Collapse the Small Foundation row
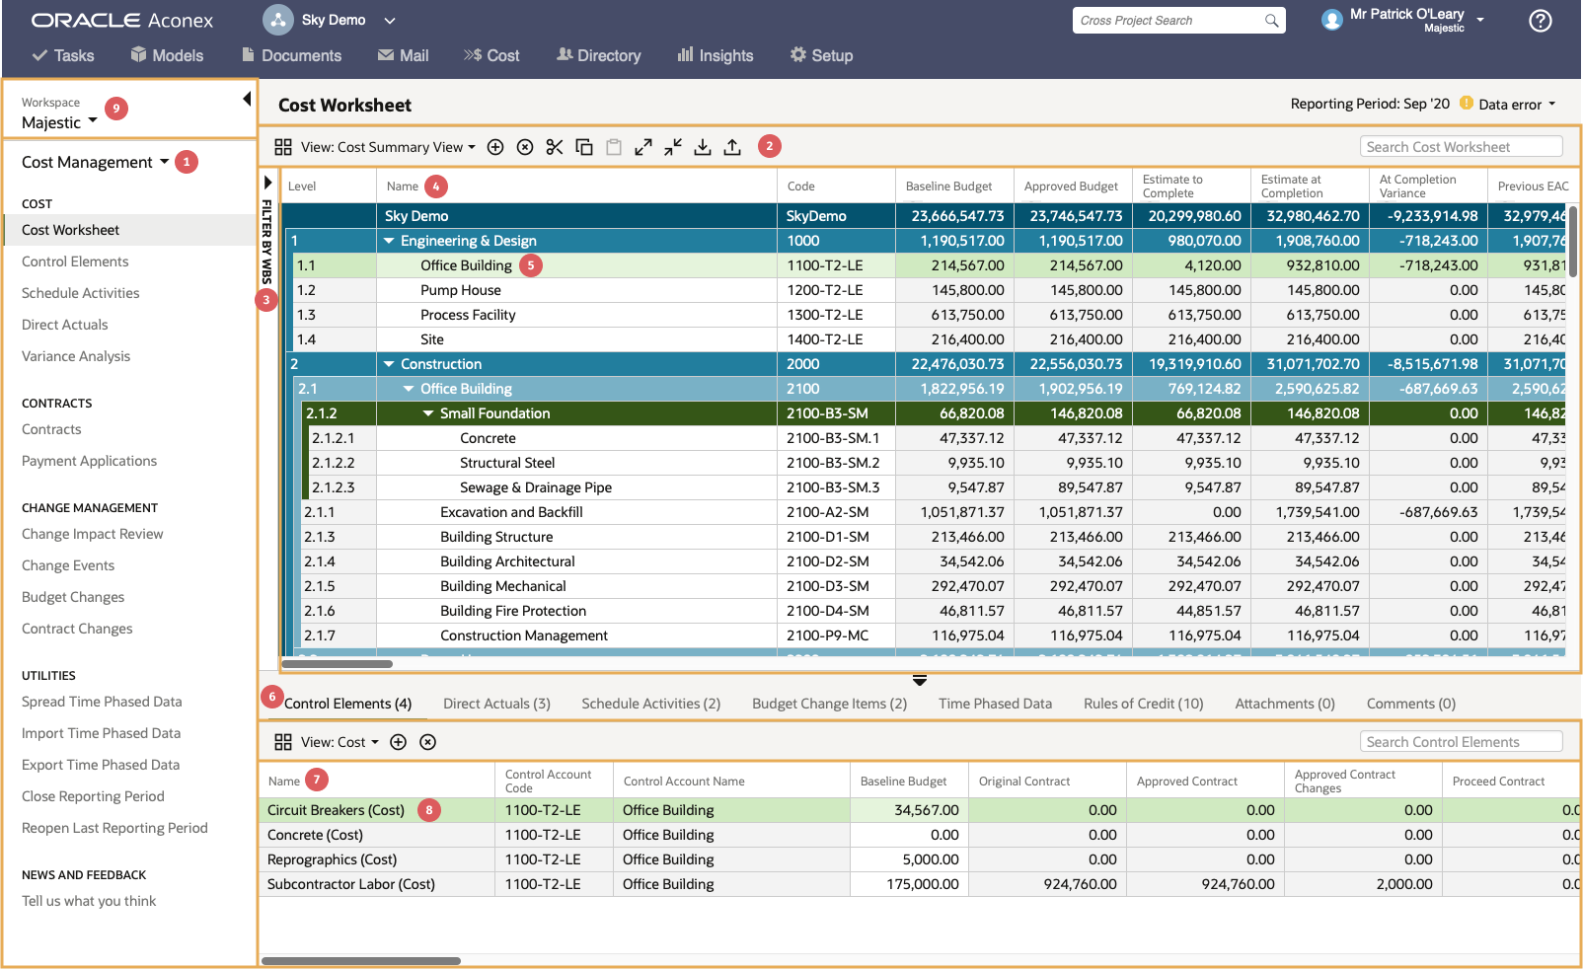This screenshot has height=969, width=1583. 428,413
